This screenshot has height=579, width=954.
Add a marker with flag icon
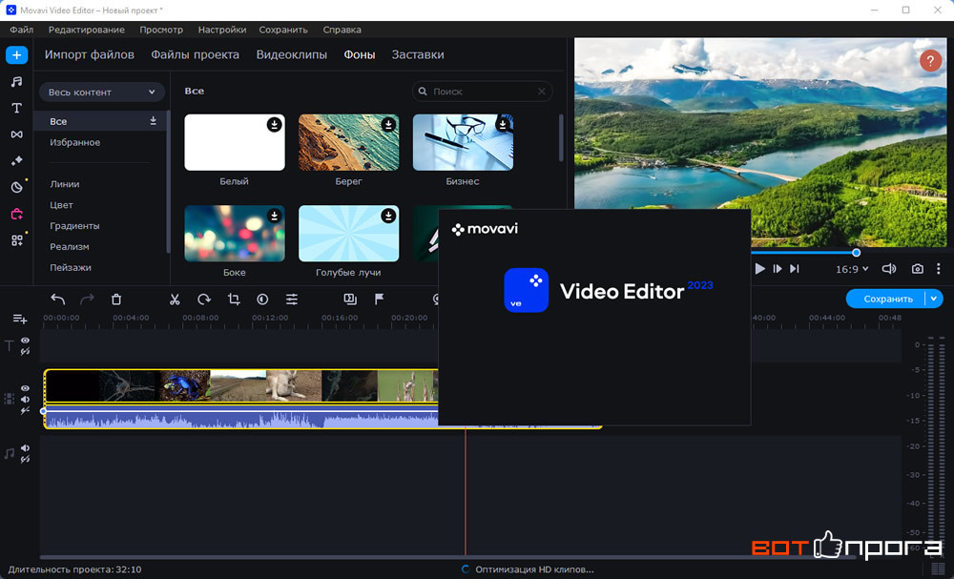pos(379,300)
